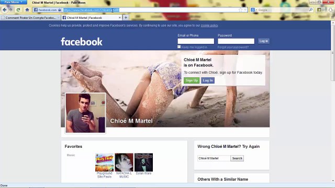Click the search magnifier icon in search bar
The height and width of the screenshot is (188, 335).
pos(311,10)
